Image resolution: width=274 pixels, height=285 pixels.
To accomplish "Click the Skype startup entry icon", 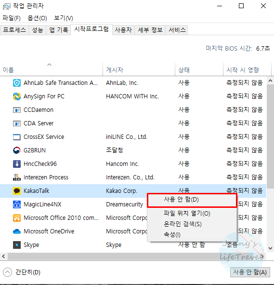I will pos(17,245).
